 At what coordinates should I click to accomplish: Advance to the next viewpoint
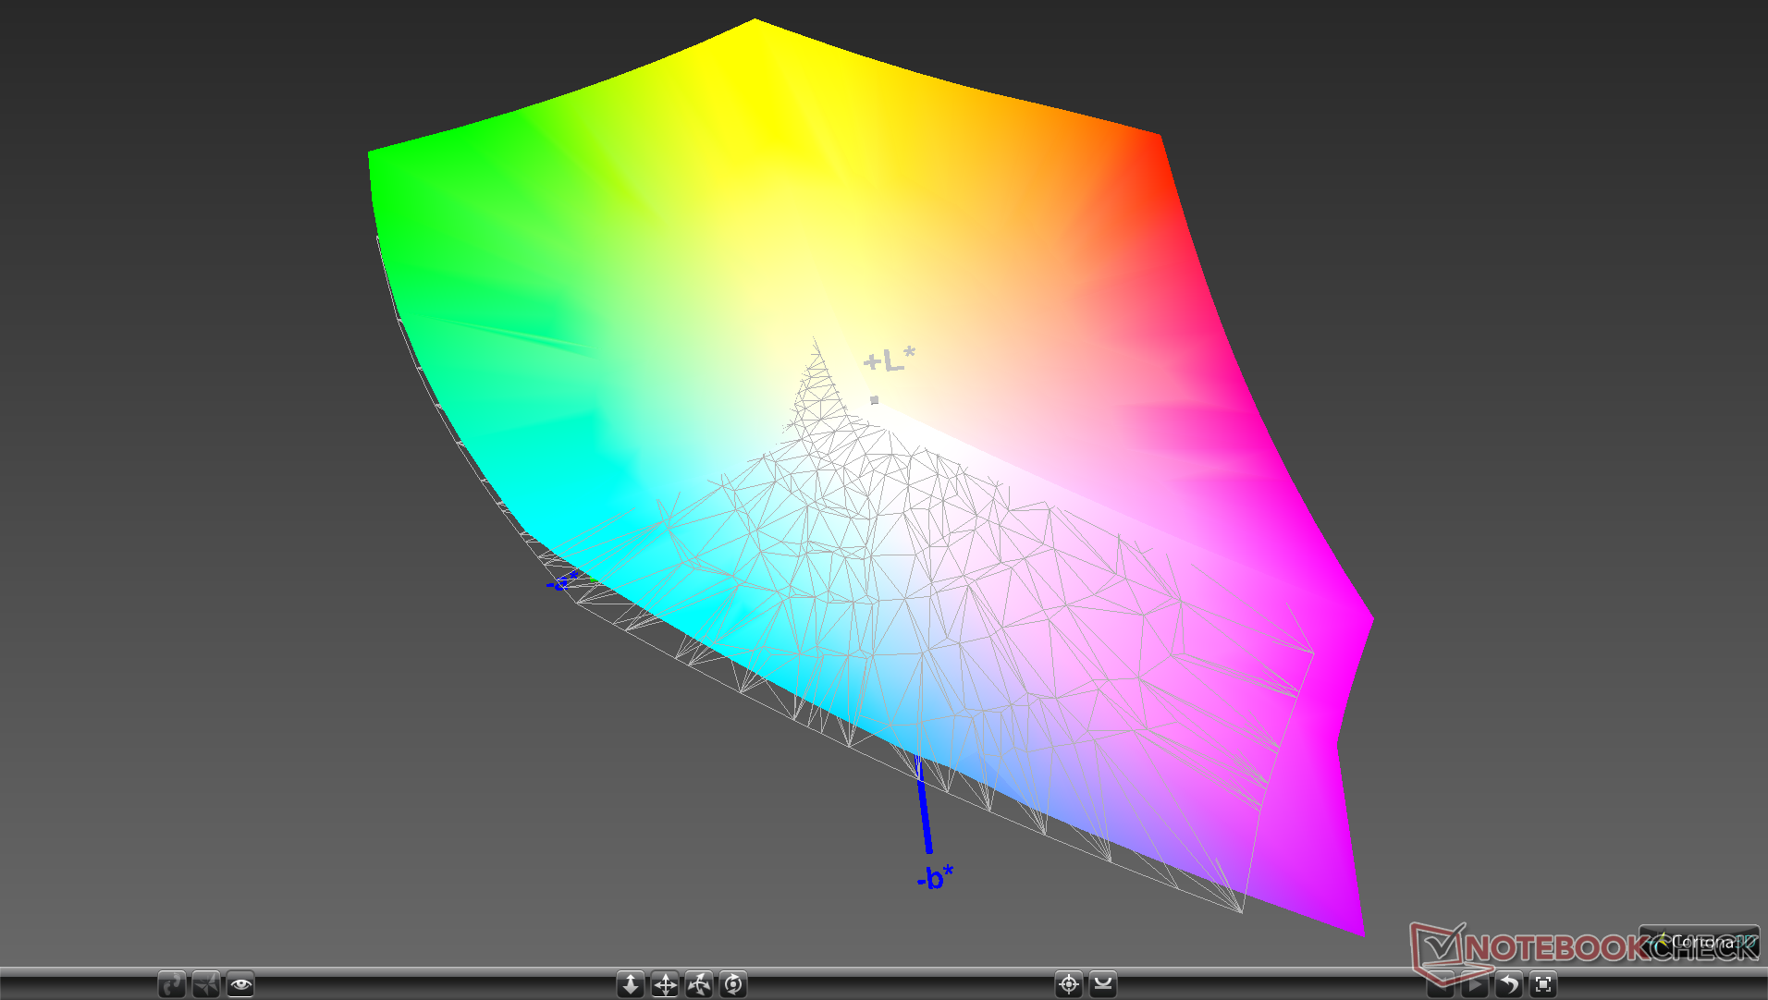pyautogui.click(x=1475, y=985)
